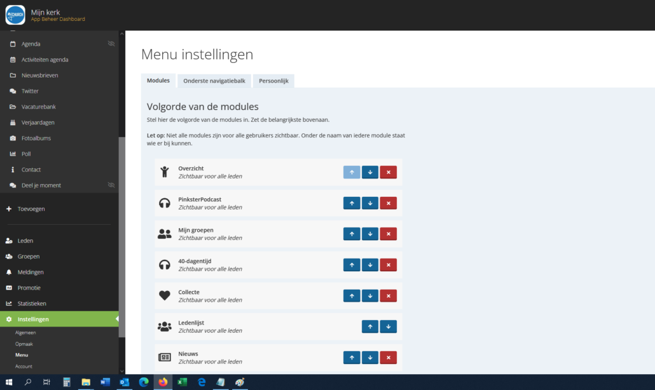Open Windows taskbar search

tap(27, 382)
